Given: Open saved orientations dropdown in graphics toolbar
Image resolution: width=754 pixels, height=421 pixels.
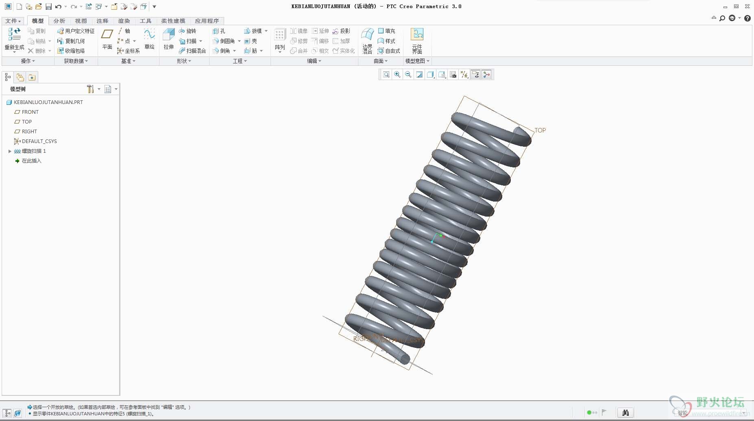Looking at the screenshot, I should pyautogui.click(x=442, y=74).
